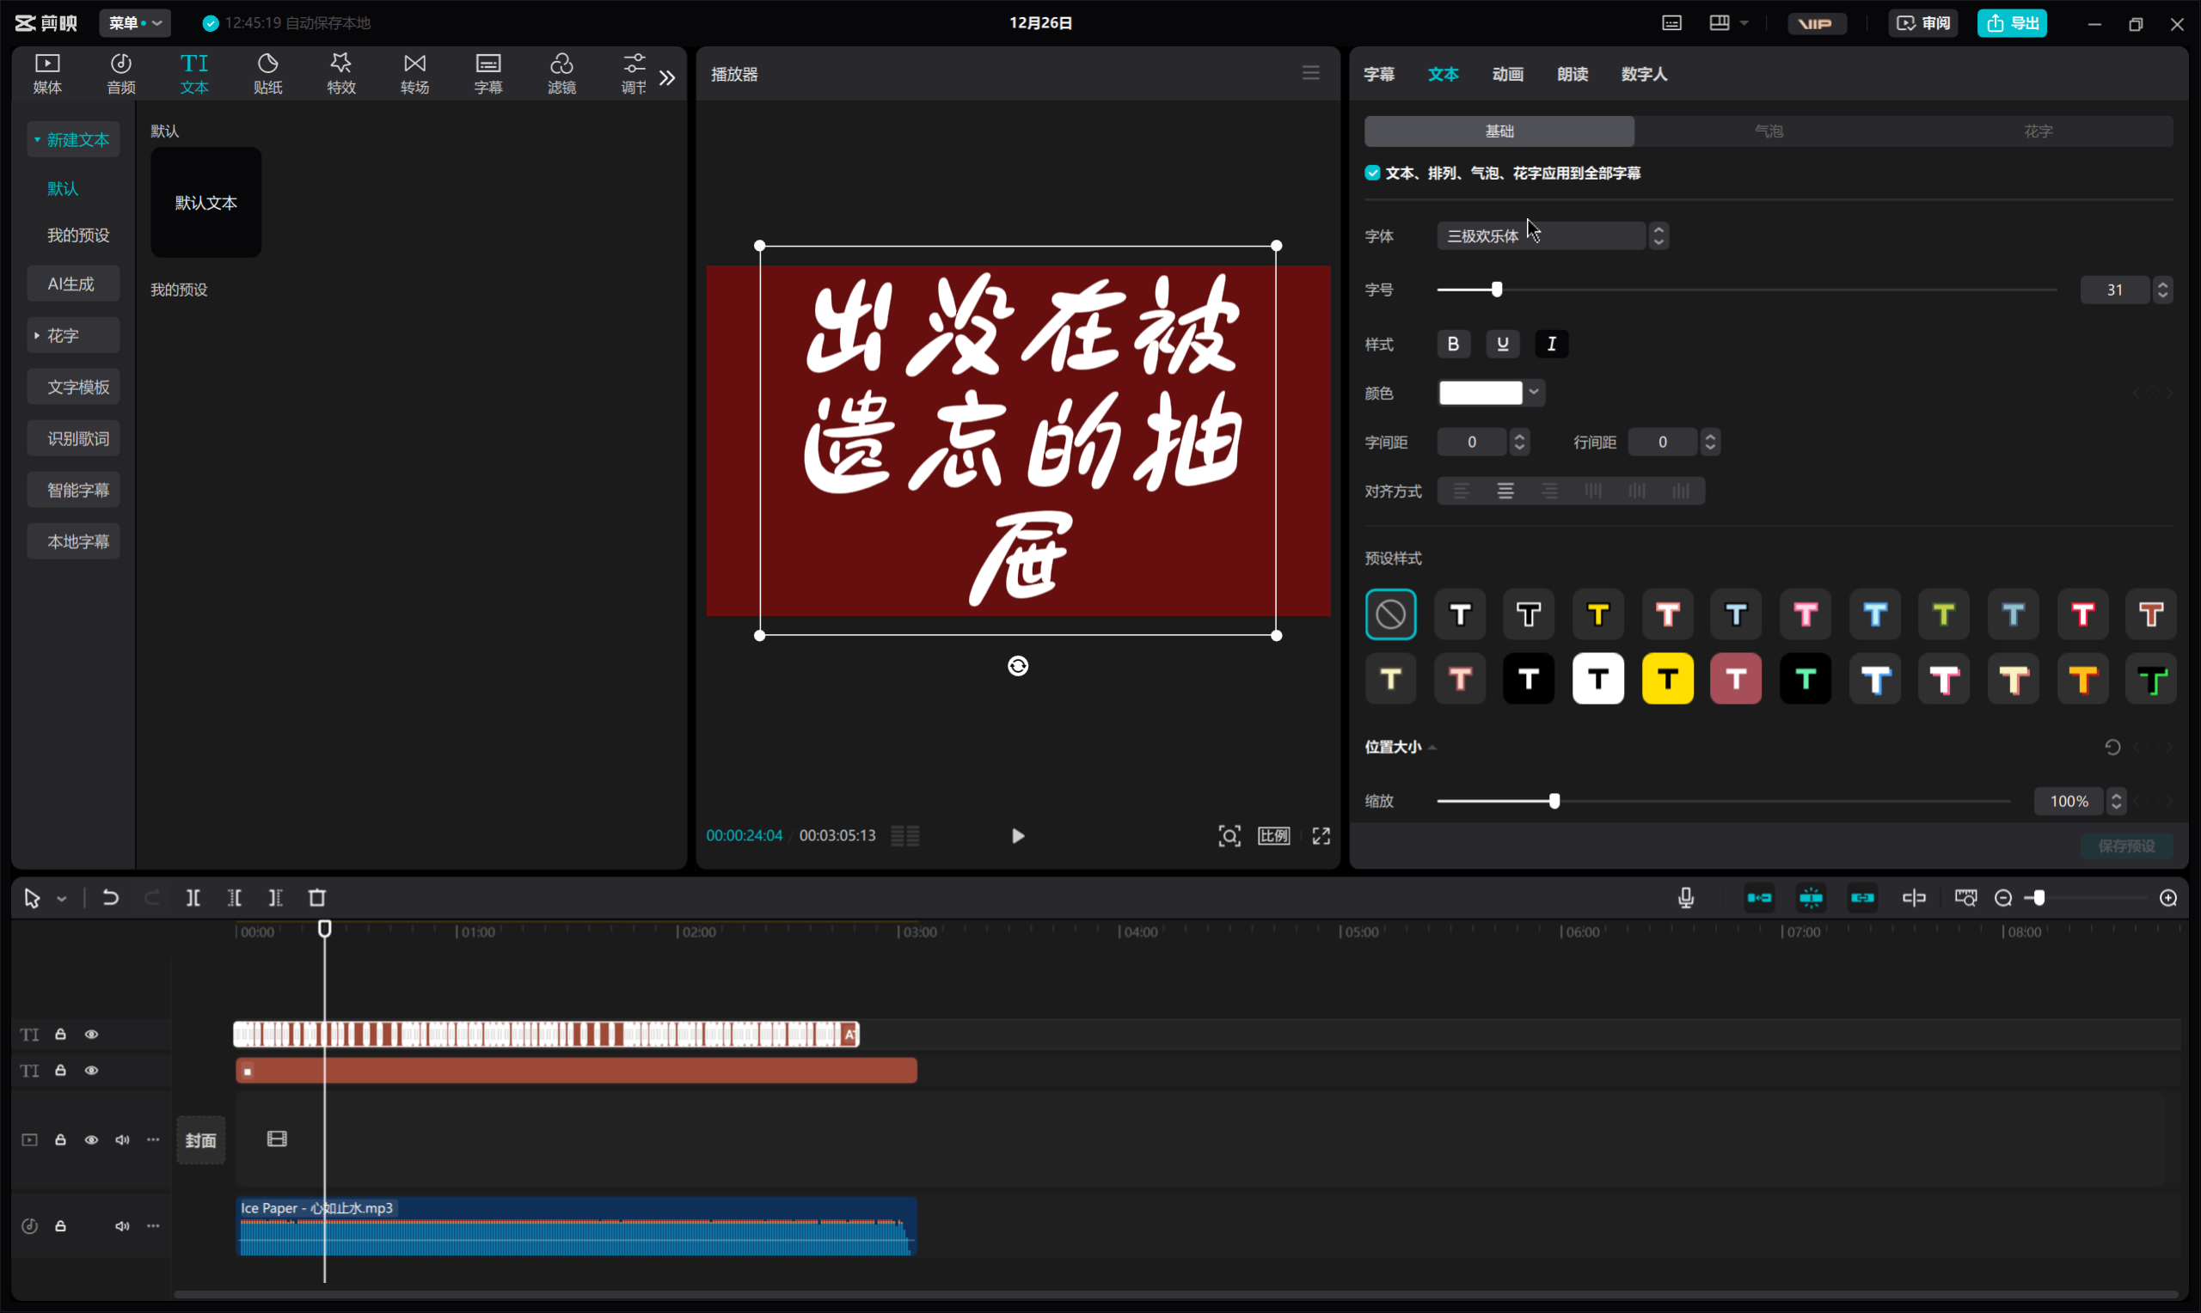
Task: Switch to the 动画 animation tab
Action: 1507,74
